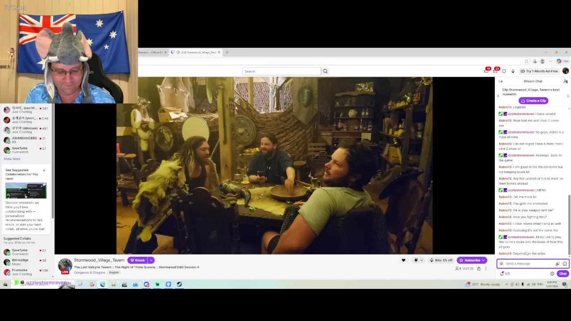The image size is (571, 321).
Task: Open Fruktozka suggested collab channel
Action: [26, 272]
